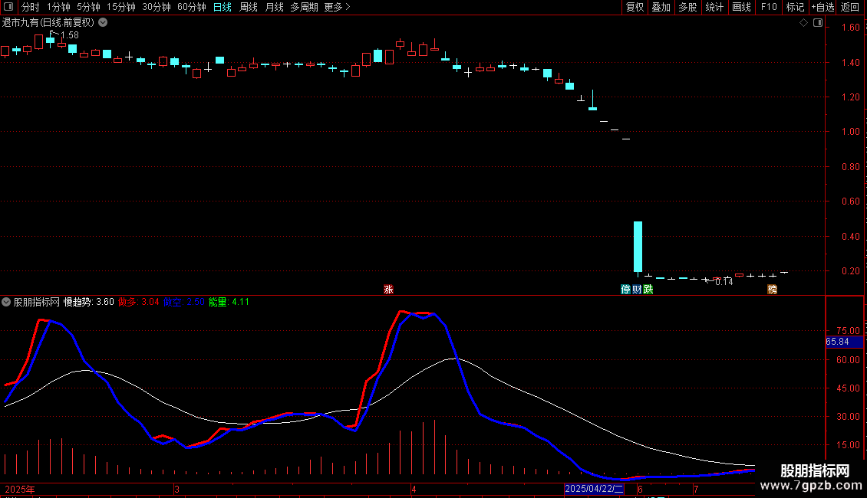Click the 榜 event marker
The width and height of the screenshot is (867, 498).
[x=773, y=290]
